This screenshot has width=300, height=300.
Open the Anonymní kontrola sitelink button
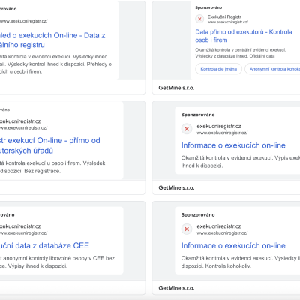tap(272, 69)
